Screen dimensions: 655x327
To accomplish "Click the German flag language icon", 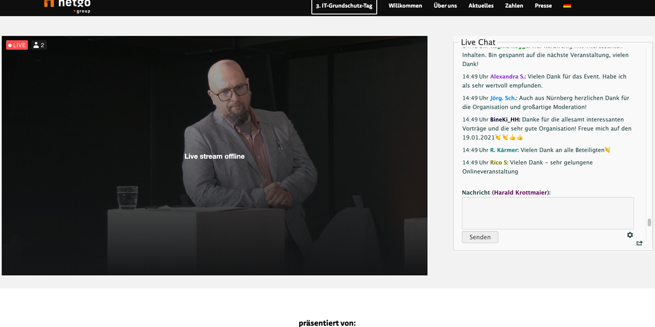I will coord(567,6).
